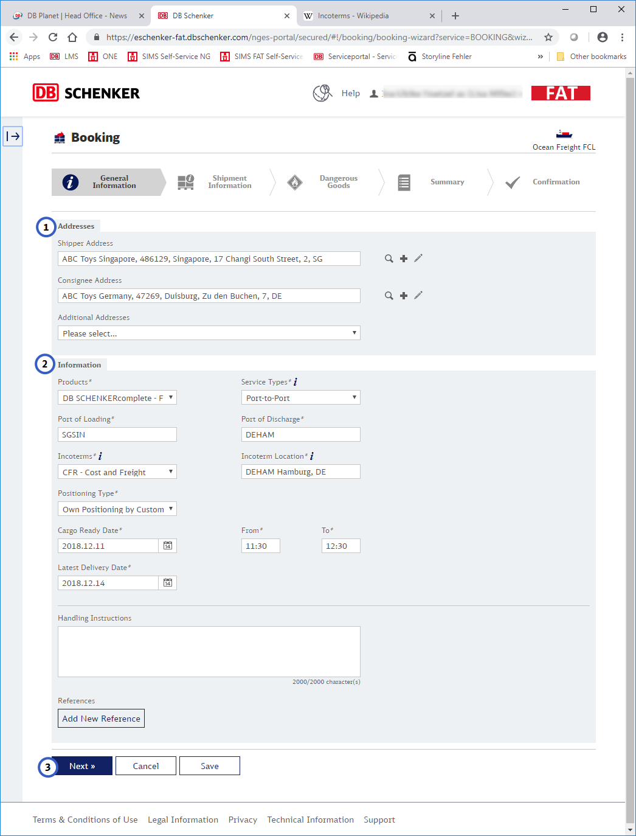Screen dimensions: 636x836
Task: Open Cargo Ready Date calendar picker
Action: [168, 546]
